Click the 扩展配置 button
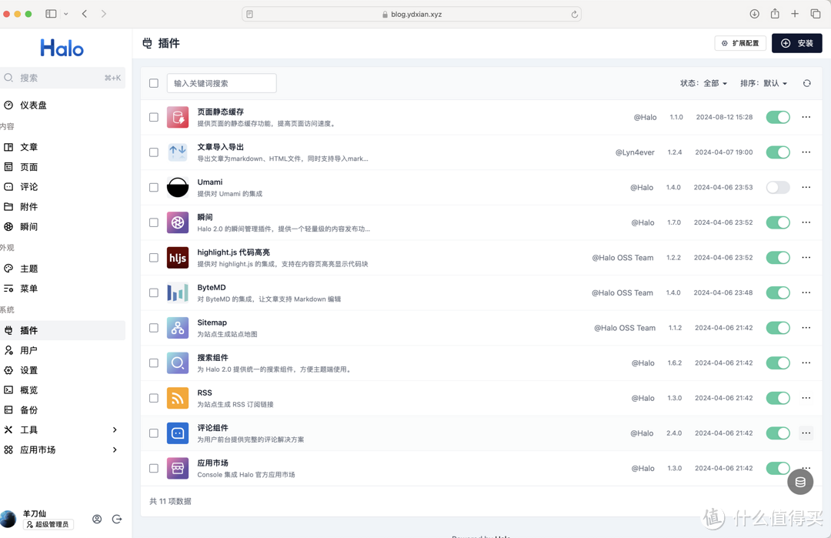Screen dimensions: 831x538 739,43
